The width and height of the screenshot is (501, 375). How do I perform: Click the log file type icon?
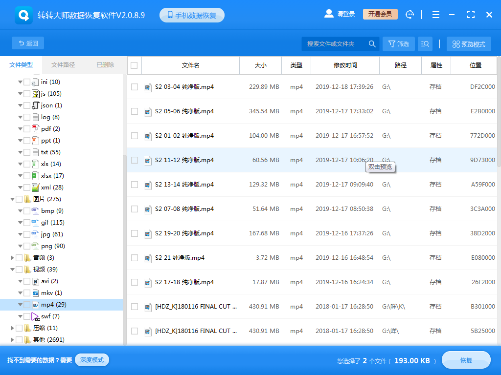click(35, 117)
